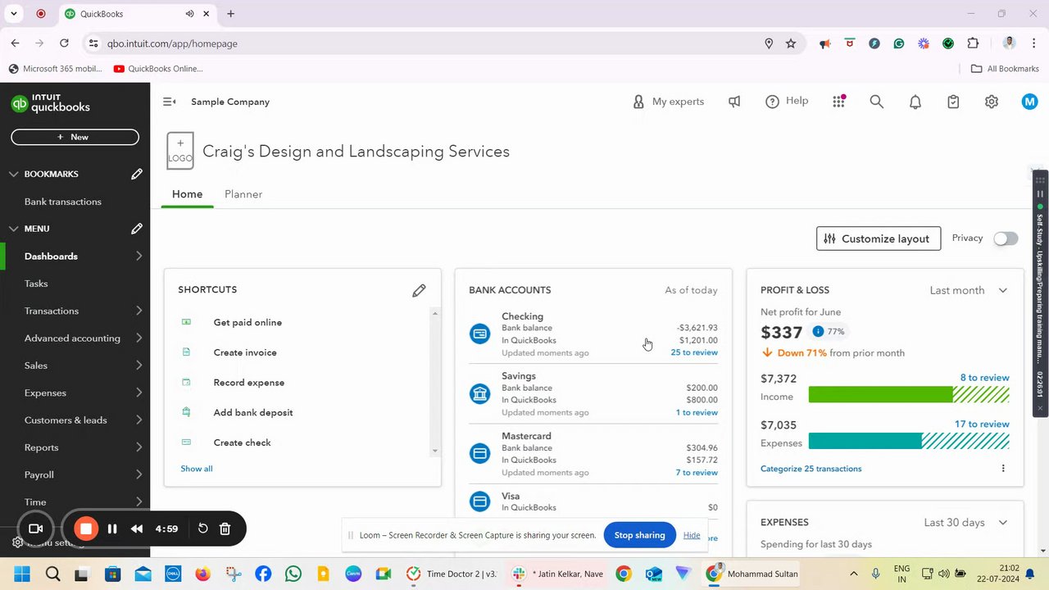Screen dimensions: 1049x590
Task: Open Reports menu item
Action: click(41, 447)
